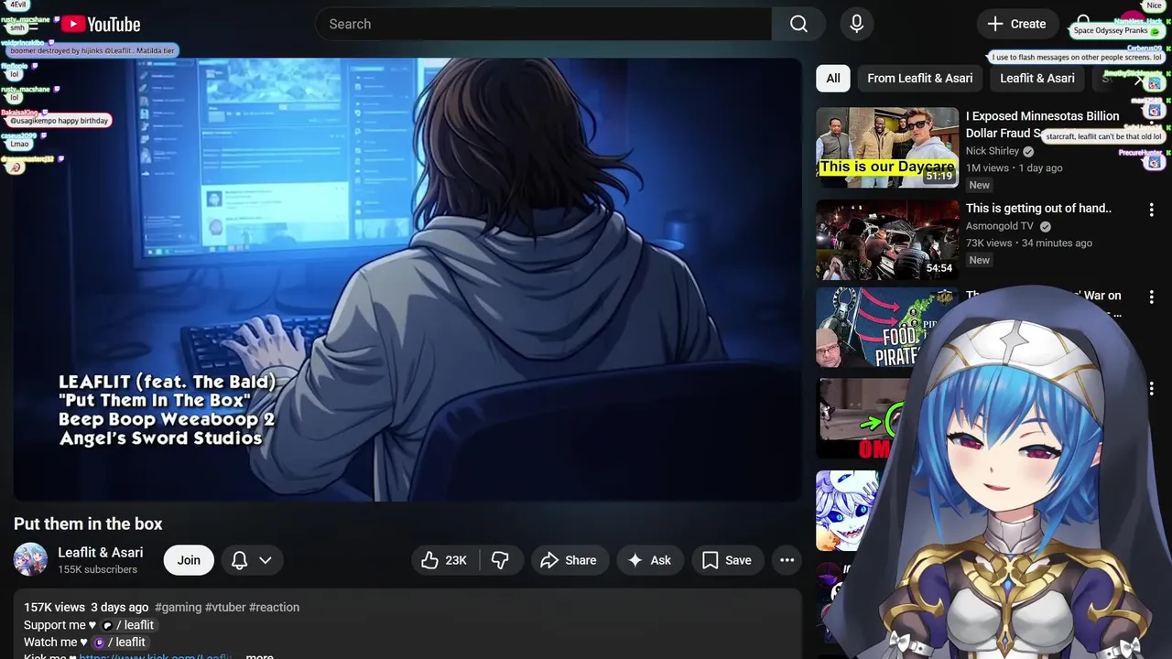The image size is (1172, 659).
Task: Click the Join membership button
Action: (x=189, y=560)
